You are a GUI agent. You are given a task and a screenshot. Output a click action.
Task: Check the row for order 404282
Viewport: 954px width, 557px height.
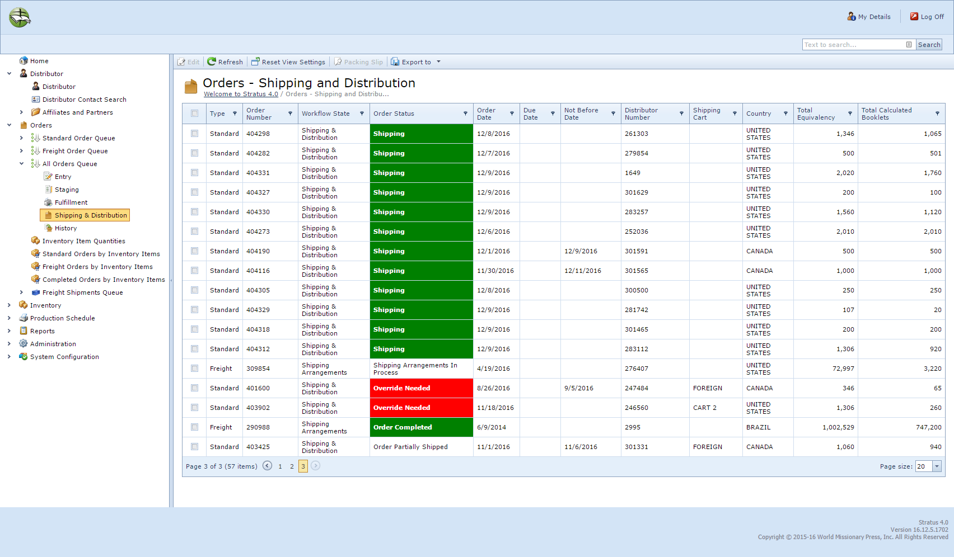(x=194, y=153)
